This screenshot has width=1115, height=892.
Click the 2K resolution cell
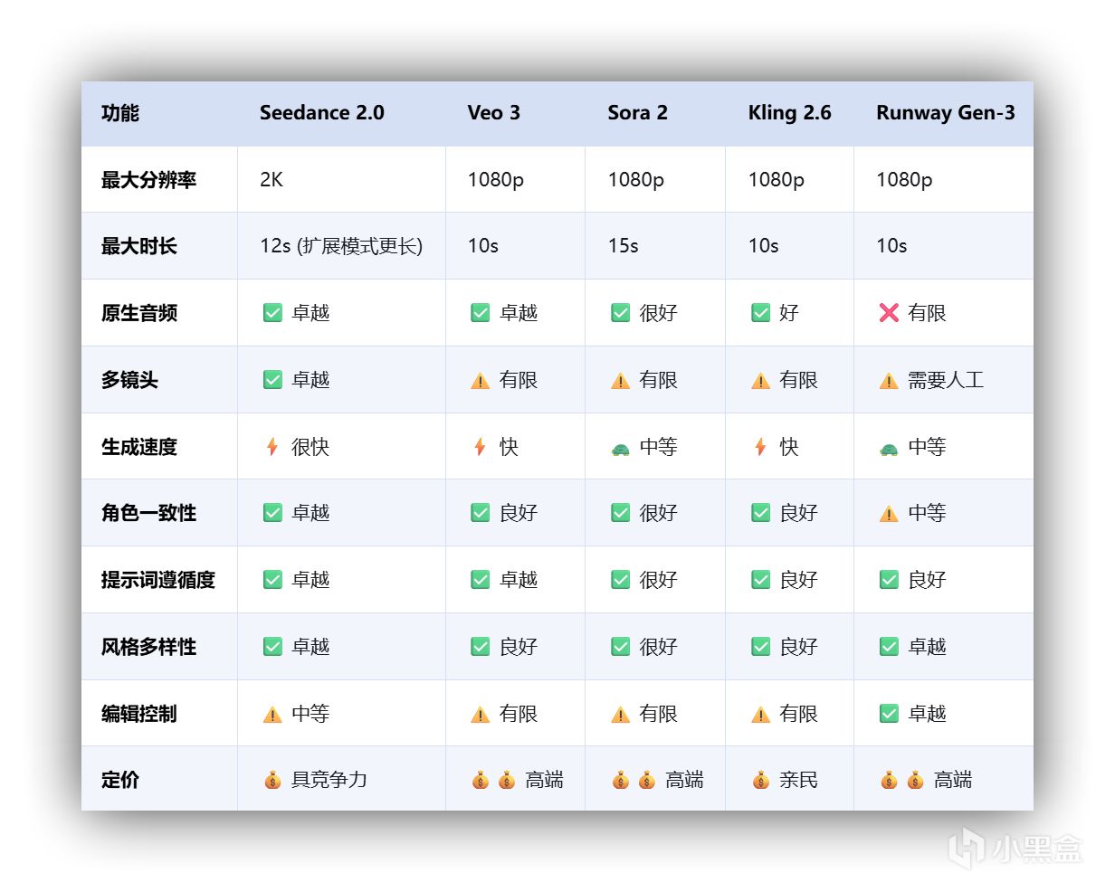click(x=272, y=180)
